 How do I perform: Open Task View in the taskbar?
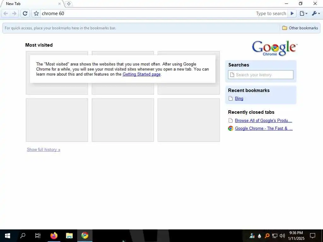38,236
